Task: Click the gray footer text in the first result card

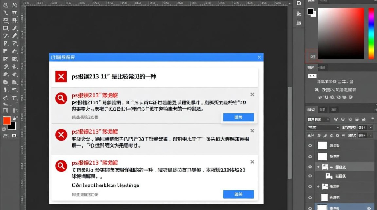Action: click(85, 117)
